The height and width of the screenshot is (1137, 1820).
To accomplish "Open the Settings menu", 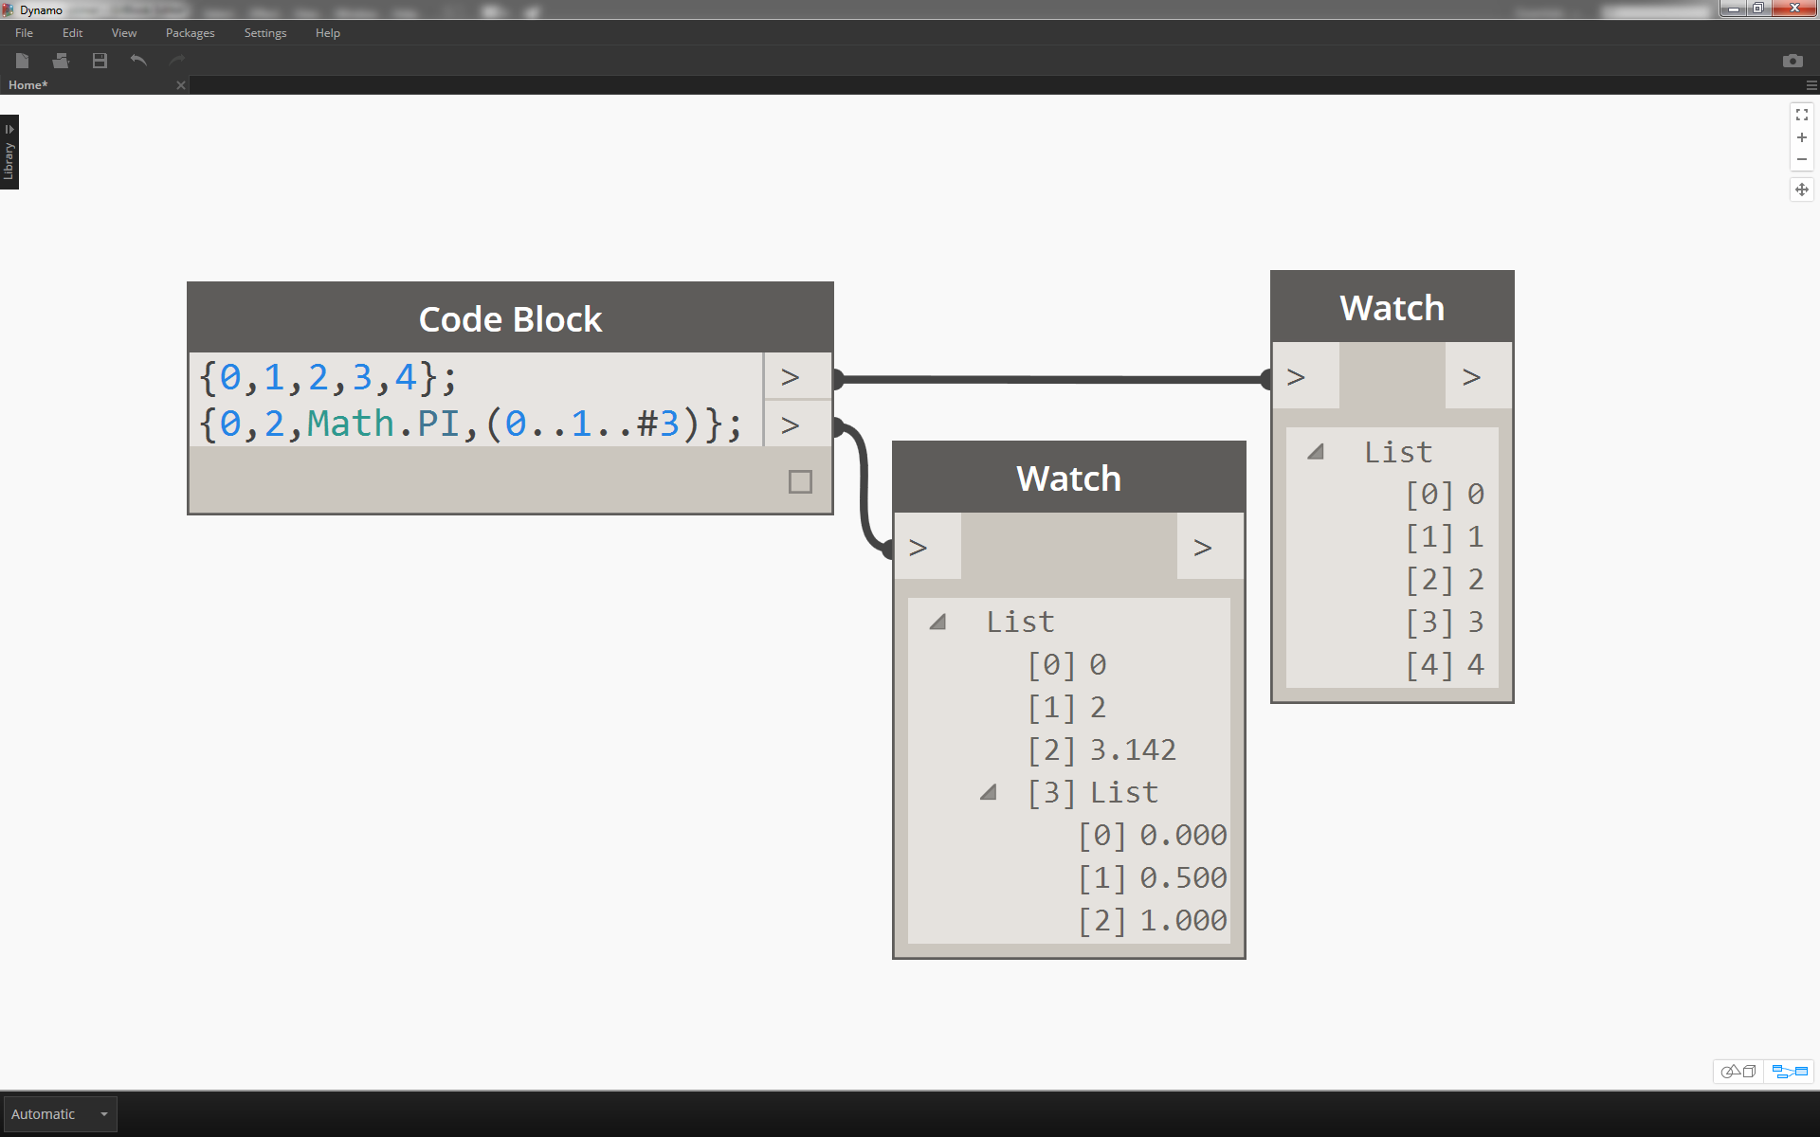I will tap(265, 33).
